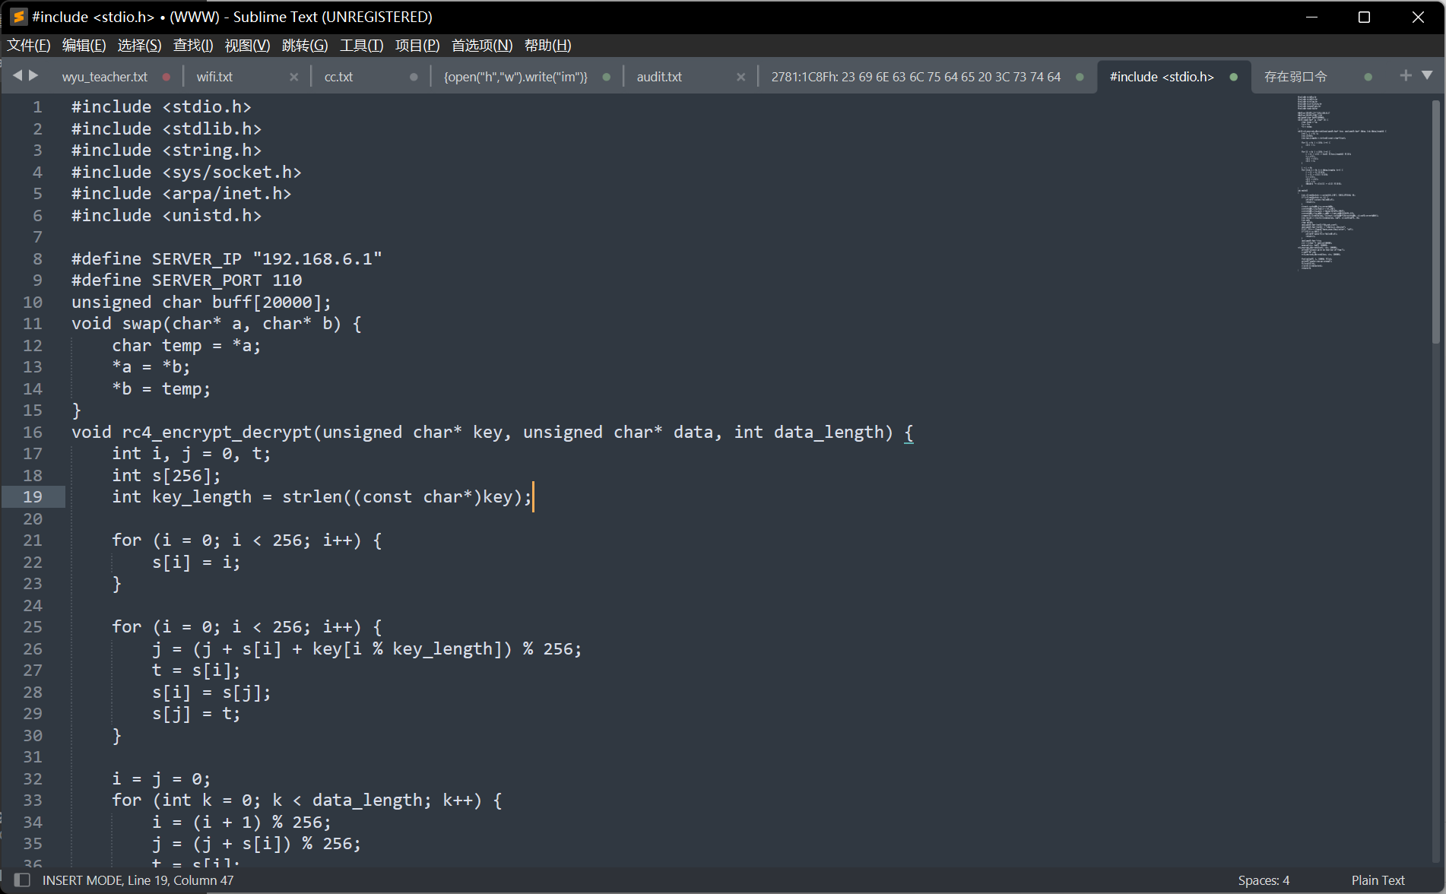This screenshot has height=894, width=1446.
Task: Click the previous tab arrow
Action: pos(17,75)
